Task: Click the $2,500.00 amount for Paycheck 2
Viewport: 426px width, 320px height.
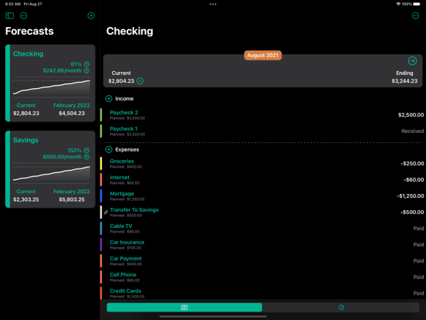Action: pos(411,115)
